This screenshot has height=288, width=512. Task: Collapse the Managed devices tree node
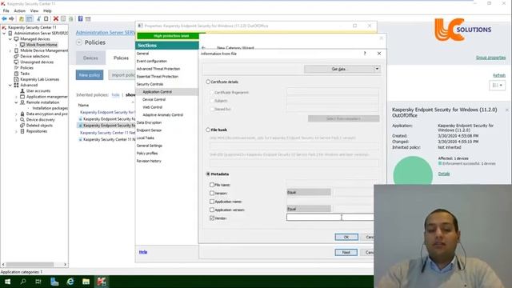[10, 39]
